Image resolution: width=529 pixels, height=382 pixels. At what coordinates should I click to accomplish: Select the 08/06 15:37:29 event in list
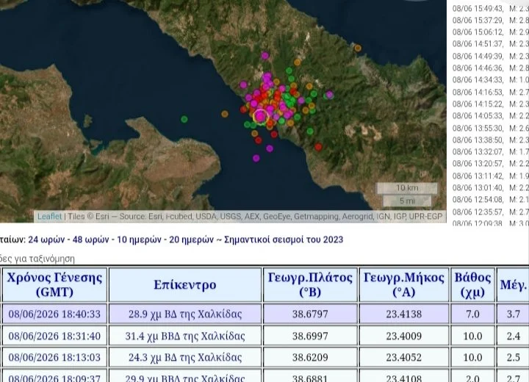click(491, 21)
